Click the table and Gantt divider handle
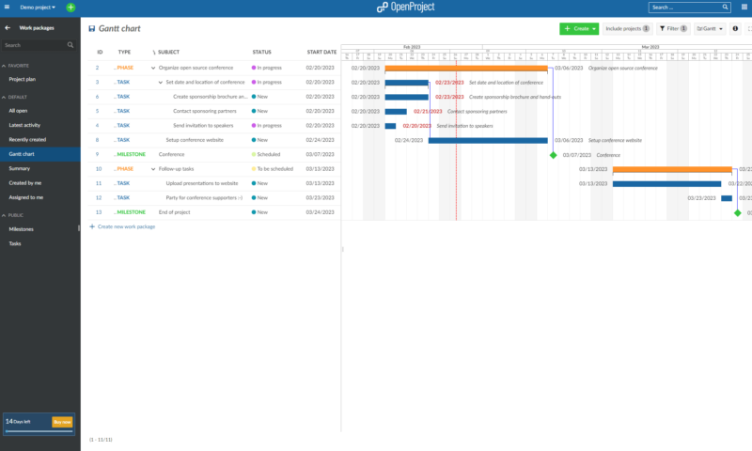Image resolution: width=752 pixels, height=451 pixels. click(x=342, y=249)
